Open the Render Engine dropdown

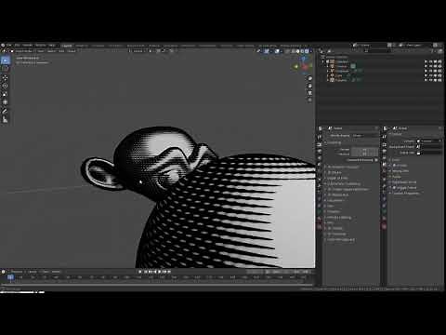[x=365, y=136]
